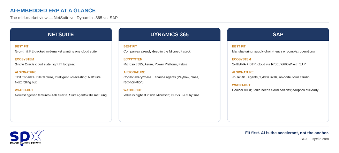Click ECOSYSTEM label in Dynamics 365 card
The height and width of the screenshot is (153, 339).
[133, 59]
